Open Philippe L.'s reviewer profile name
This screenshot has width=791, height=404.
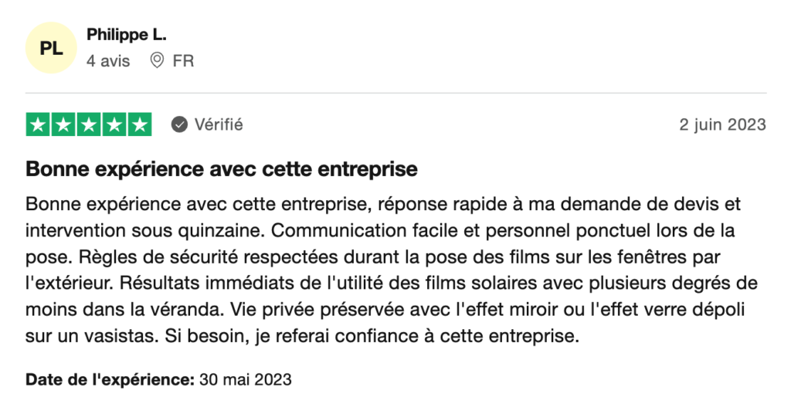(x=127, y=35)
